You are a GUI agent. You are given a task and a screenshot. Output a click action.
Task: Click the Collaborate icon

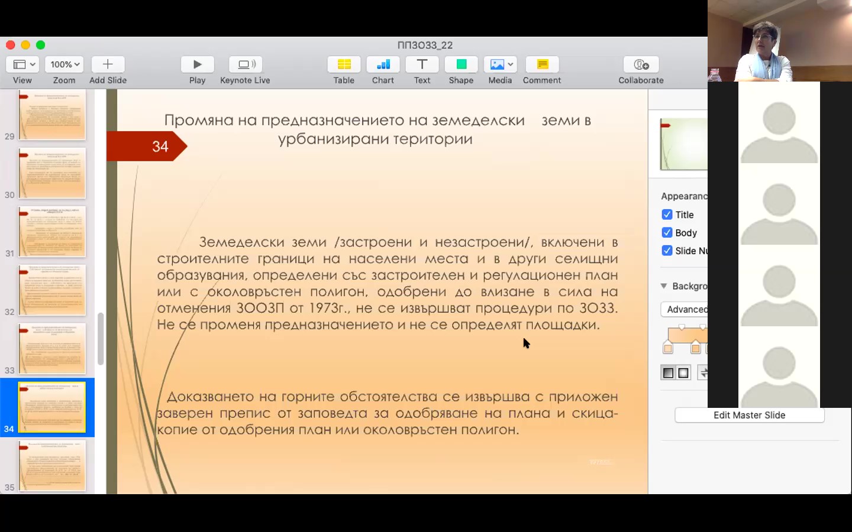point(641,64)
